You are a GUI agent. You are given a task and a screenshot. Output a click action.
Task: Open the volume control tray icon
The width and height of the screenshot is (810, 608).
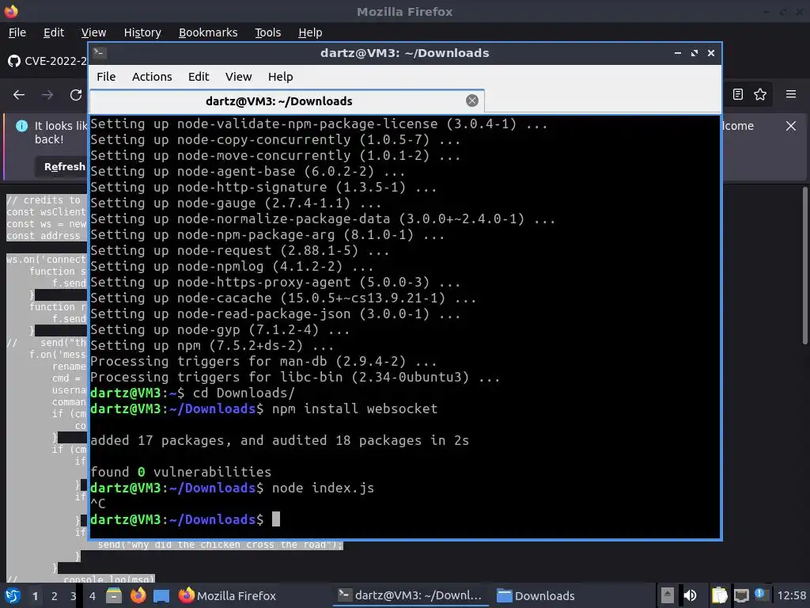pos(690,595)
